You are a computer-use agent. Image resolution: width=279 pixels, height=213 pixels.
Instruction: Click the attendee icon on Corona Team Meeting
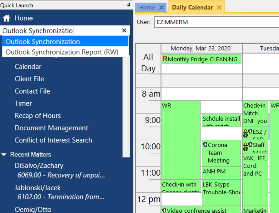pyautogui.click(x=205, y=145)
